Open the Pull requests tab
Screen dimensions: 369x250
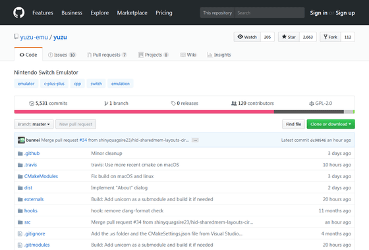point(107,55)
